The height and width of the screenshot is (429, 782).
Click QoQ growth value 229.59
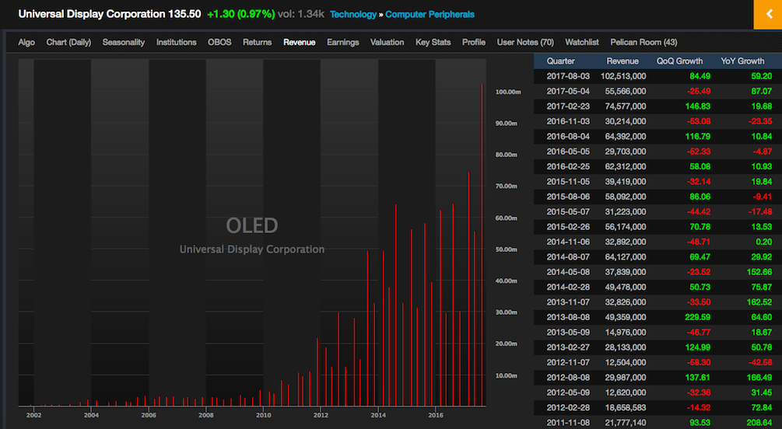(698, 317)
